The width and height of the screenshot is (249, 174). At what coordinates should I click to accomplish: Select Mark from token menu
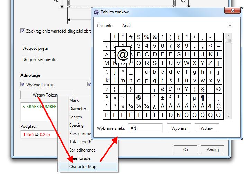tap(74, 100)
